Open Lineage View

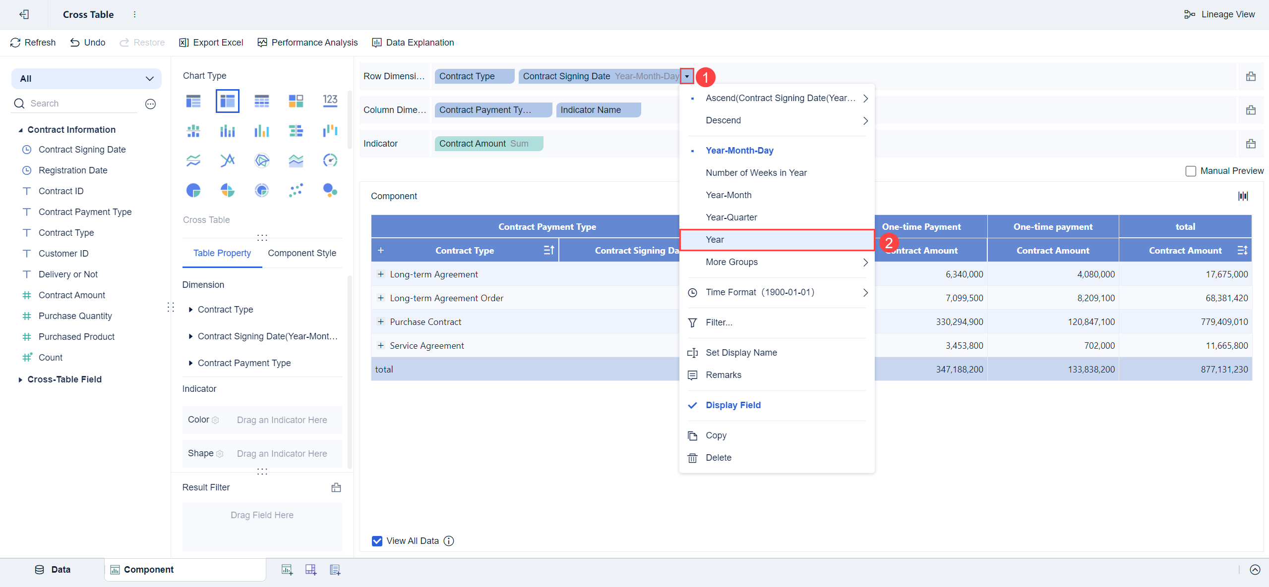[1219, 14]
